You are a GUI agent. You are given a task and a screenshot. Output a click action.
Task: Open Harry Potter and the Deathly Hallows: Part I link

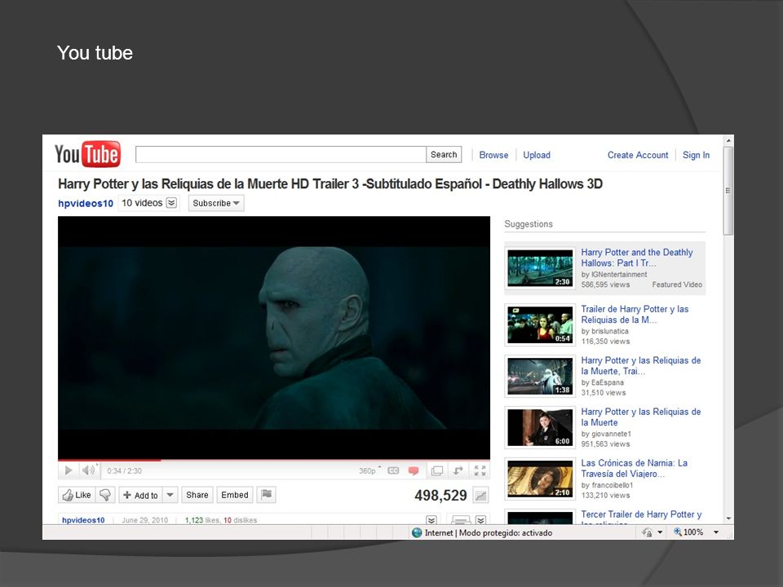click(637, 258)
